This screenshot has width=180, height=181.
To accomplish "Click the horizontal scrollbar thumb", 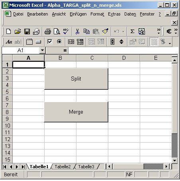I will (x=154, y=167).
